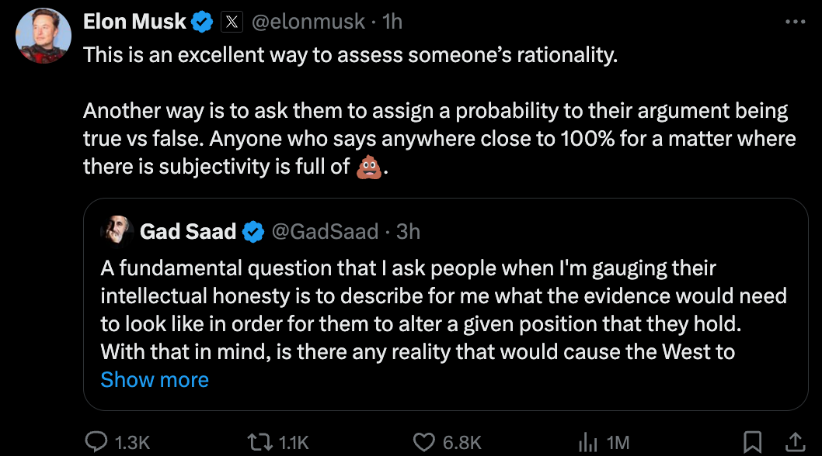Image resolution: width=822 pixels, height=456 pixels.
Task: Visit the @elonmusk handle link
Action: 308,22
